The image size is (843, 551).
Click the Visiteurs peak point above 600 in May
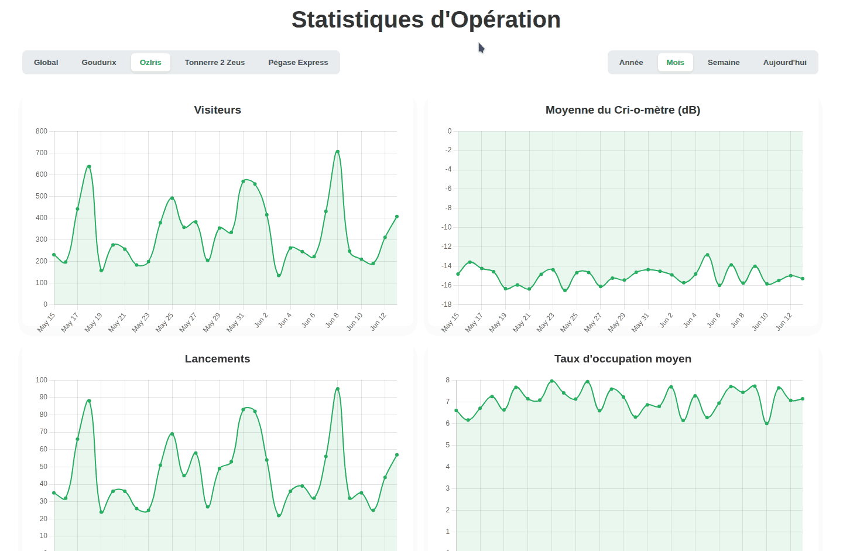(89, 167)
